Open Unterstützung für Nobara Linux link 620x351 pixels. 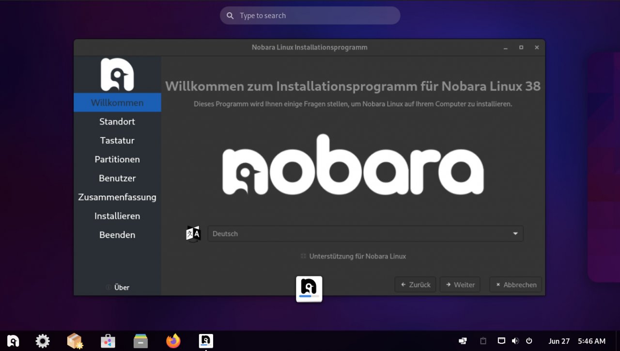pyautogui.click(x=353, y=256)
